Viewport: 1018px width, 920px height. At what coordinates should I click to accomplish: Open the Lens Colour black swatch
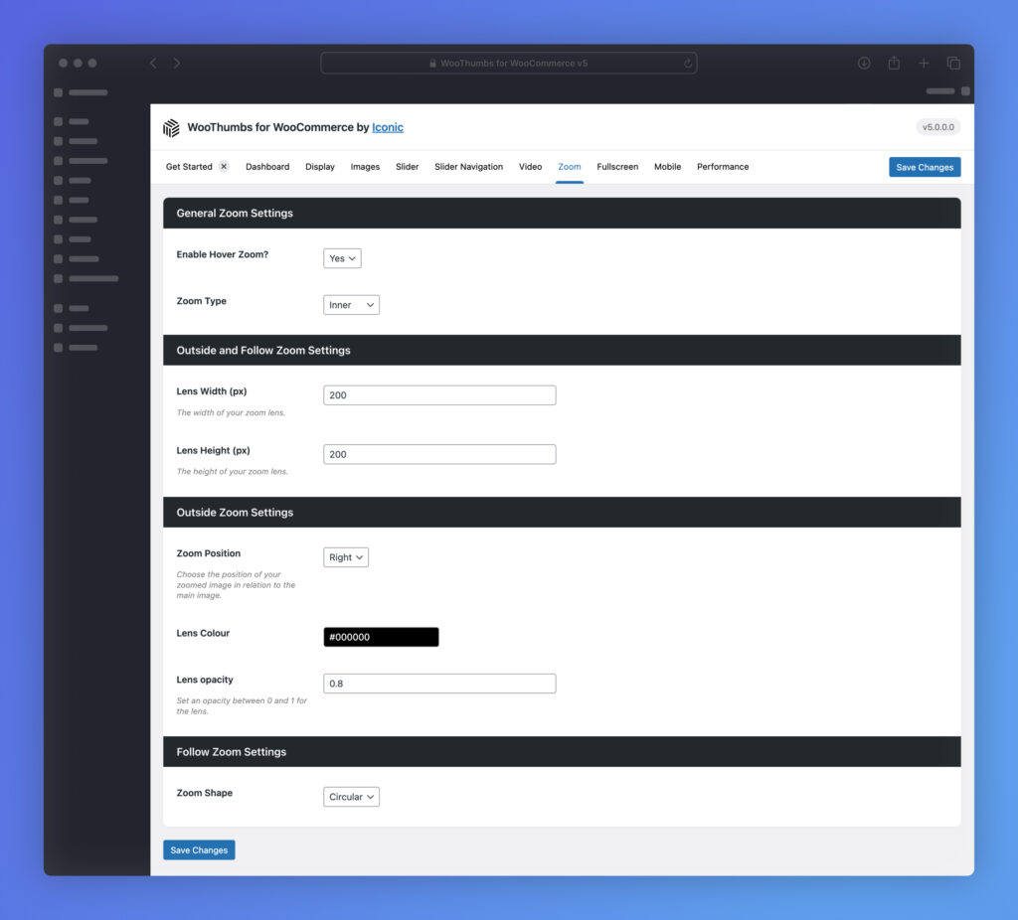381,637
